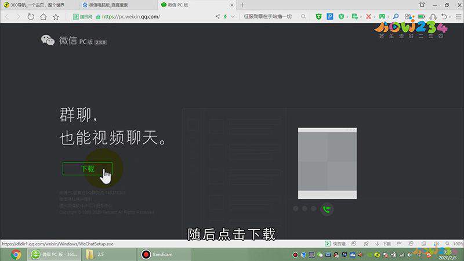Open the green hexagon shield extension
Screen dimensions: 464x261
[x=341, y=17]
